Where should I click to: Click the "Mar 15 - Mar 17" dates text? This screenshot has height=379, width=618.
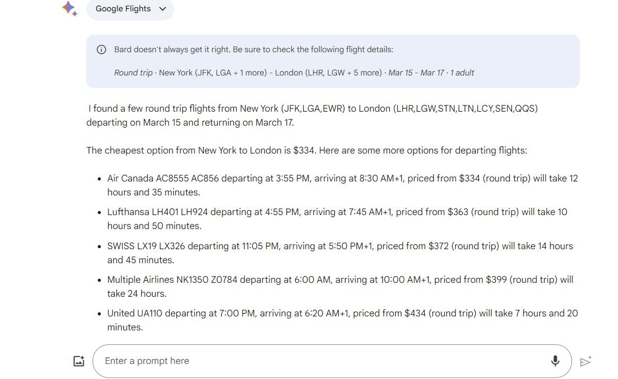point(416,73)
